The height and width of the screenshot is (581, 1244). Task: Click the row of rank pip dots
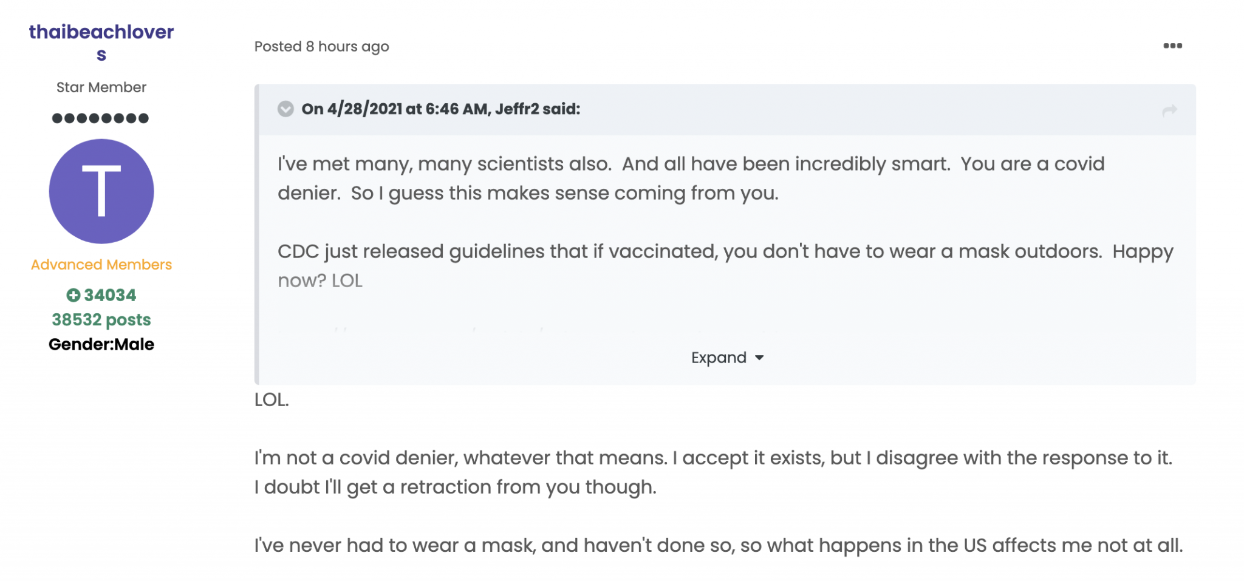100,118
